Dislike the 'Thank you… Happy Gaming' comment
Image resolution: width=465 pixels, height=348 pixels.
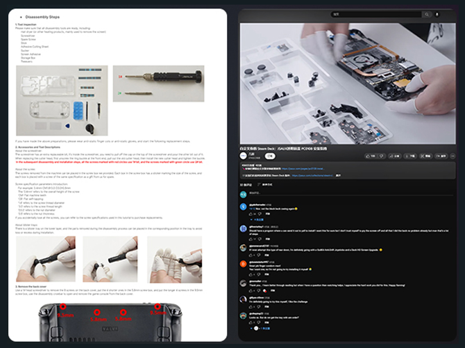point(259,291)
